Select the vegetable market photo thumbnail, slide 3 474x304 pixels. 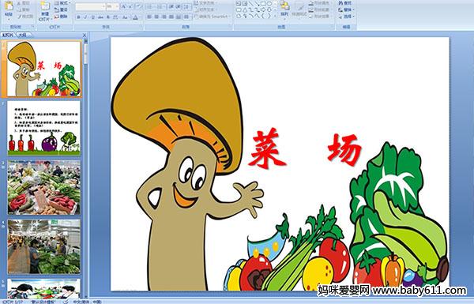pos(43,187)
